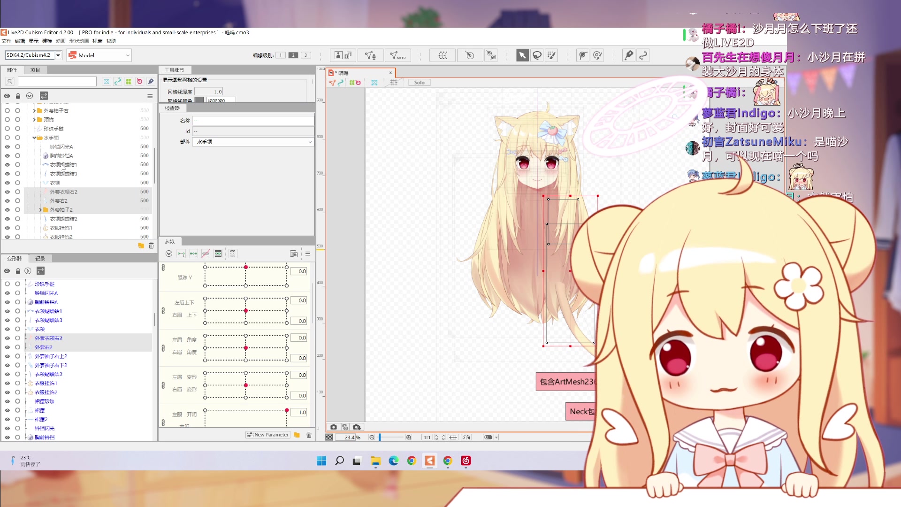
Task: Set edit level to 3
Action: pos(306,55)
